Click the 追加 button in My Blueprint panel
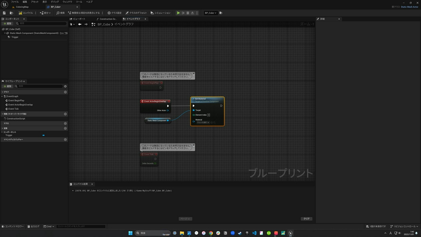The image size is (421, 237). (7, 86)
